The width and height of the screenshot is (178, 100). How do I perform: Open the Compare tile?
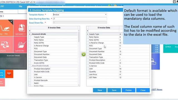click(x=7, y=45)
